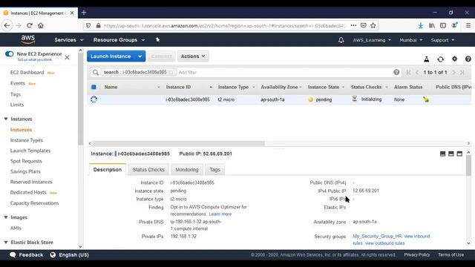
Task: Open the Feedback button in footer
Action: coord(27,255)
